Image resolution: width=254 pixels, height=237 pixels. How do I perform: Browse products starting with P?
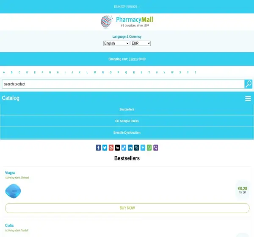(x=118, y=72)
